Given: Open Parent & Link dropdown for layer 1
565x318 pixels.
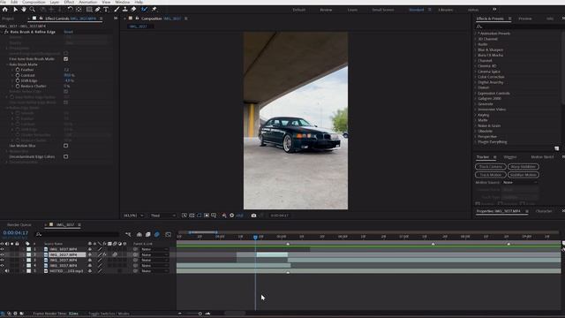Looking at the screenshot, I should 154,249.
